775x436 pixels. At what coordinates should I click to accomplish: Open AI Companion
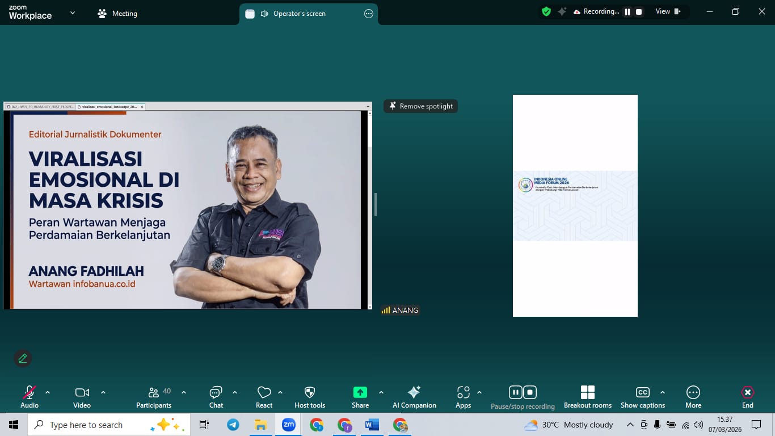click(x=414, y=392)
